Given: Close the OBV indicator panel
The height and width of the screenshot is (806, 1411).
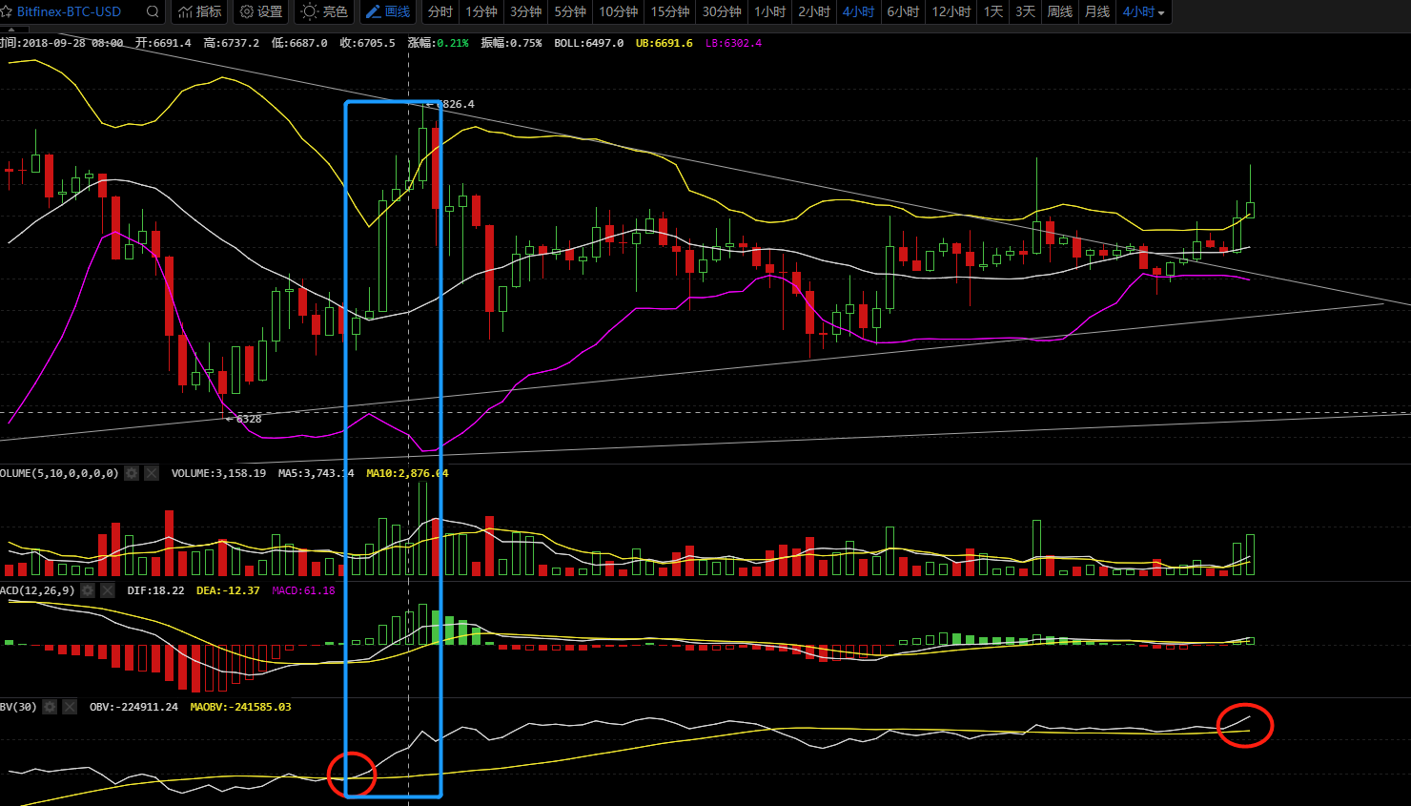Looking at the screenshot, I should point(70,707).
